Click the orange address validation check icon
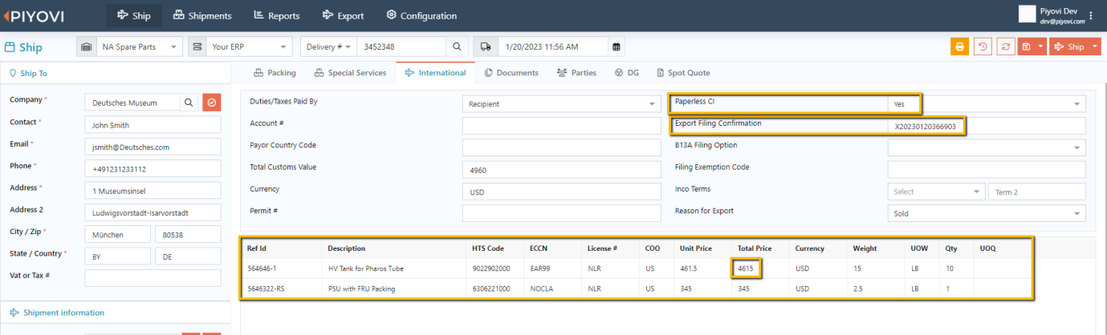 click(212, 103)
